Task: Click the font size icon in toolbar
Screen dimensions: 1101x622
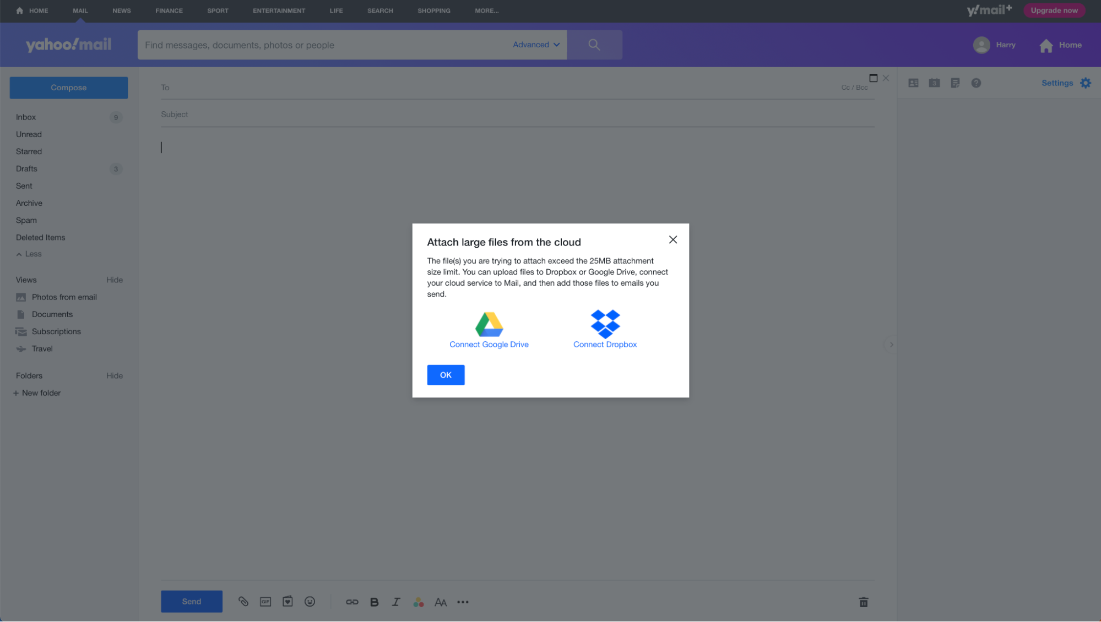Action: click(x=441, y=601)
